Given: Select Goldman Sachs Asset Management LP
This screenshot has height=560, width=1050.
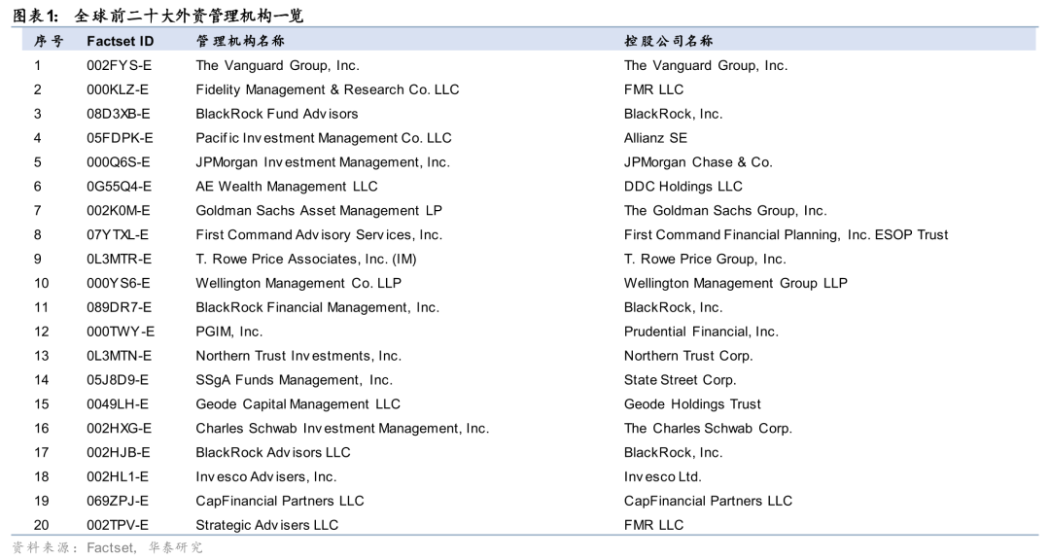Looking at the screenshot, I should pyautogui.click(x=319, y=210).
